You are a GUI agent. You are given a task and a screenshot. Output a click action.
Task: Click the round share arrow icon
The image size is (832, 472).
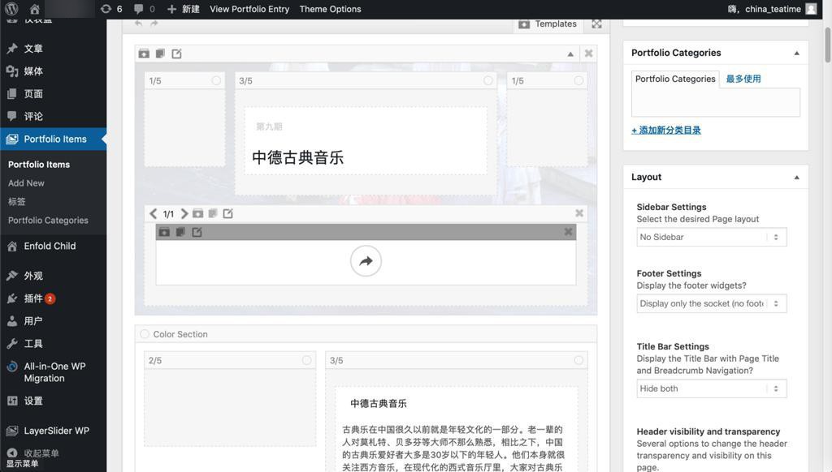pyautogui.click(x=366, y=260)
